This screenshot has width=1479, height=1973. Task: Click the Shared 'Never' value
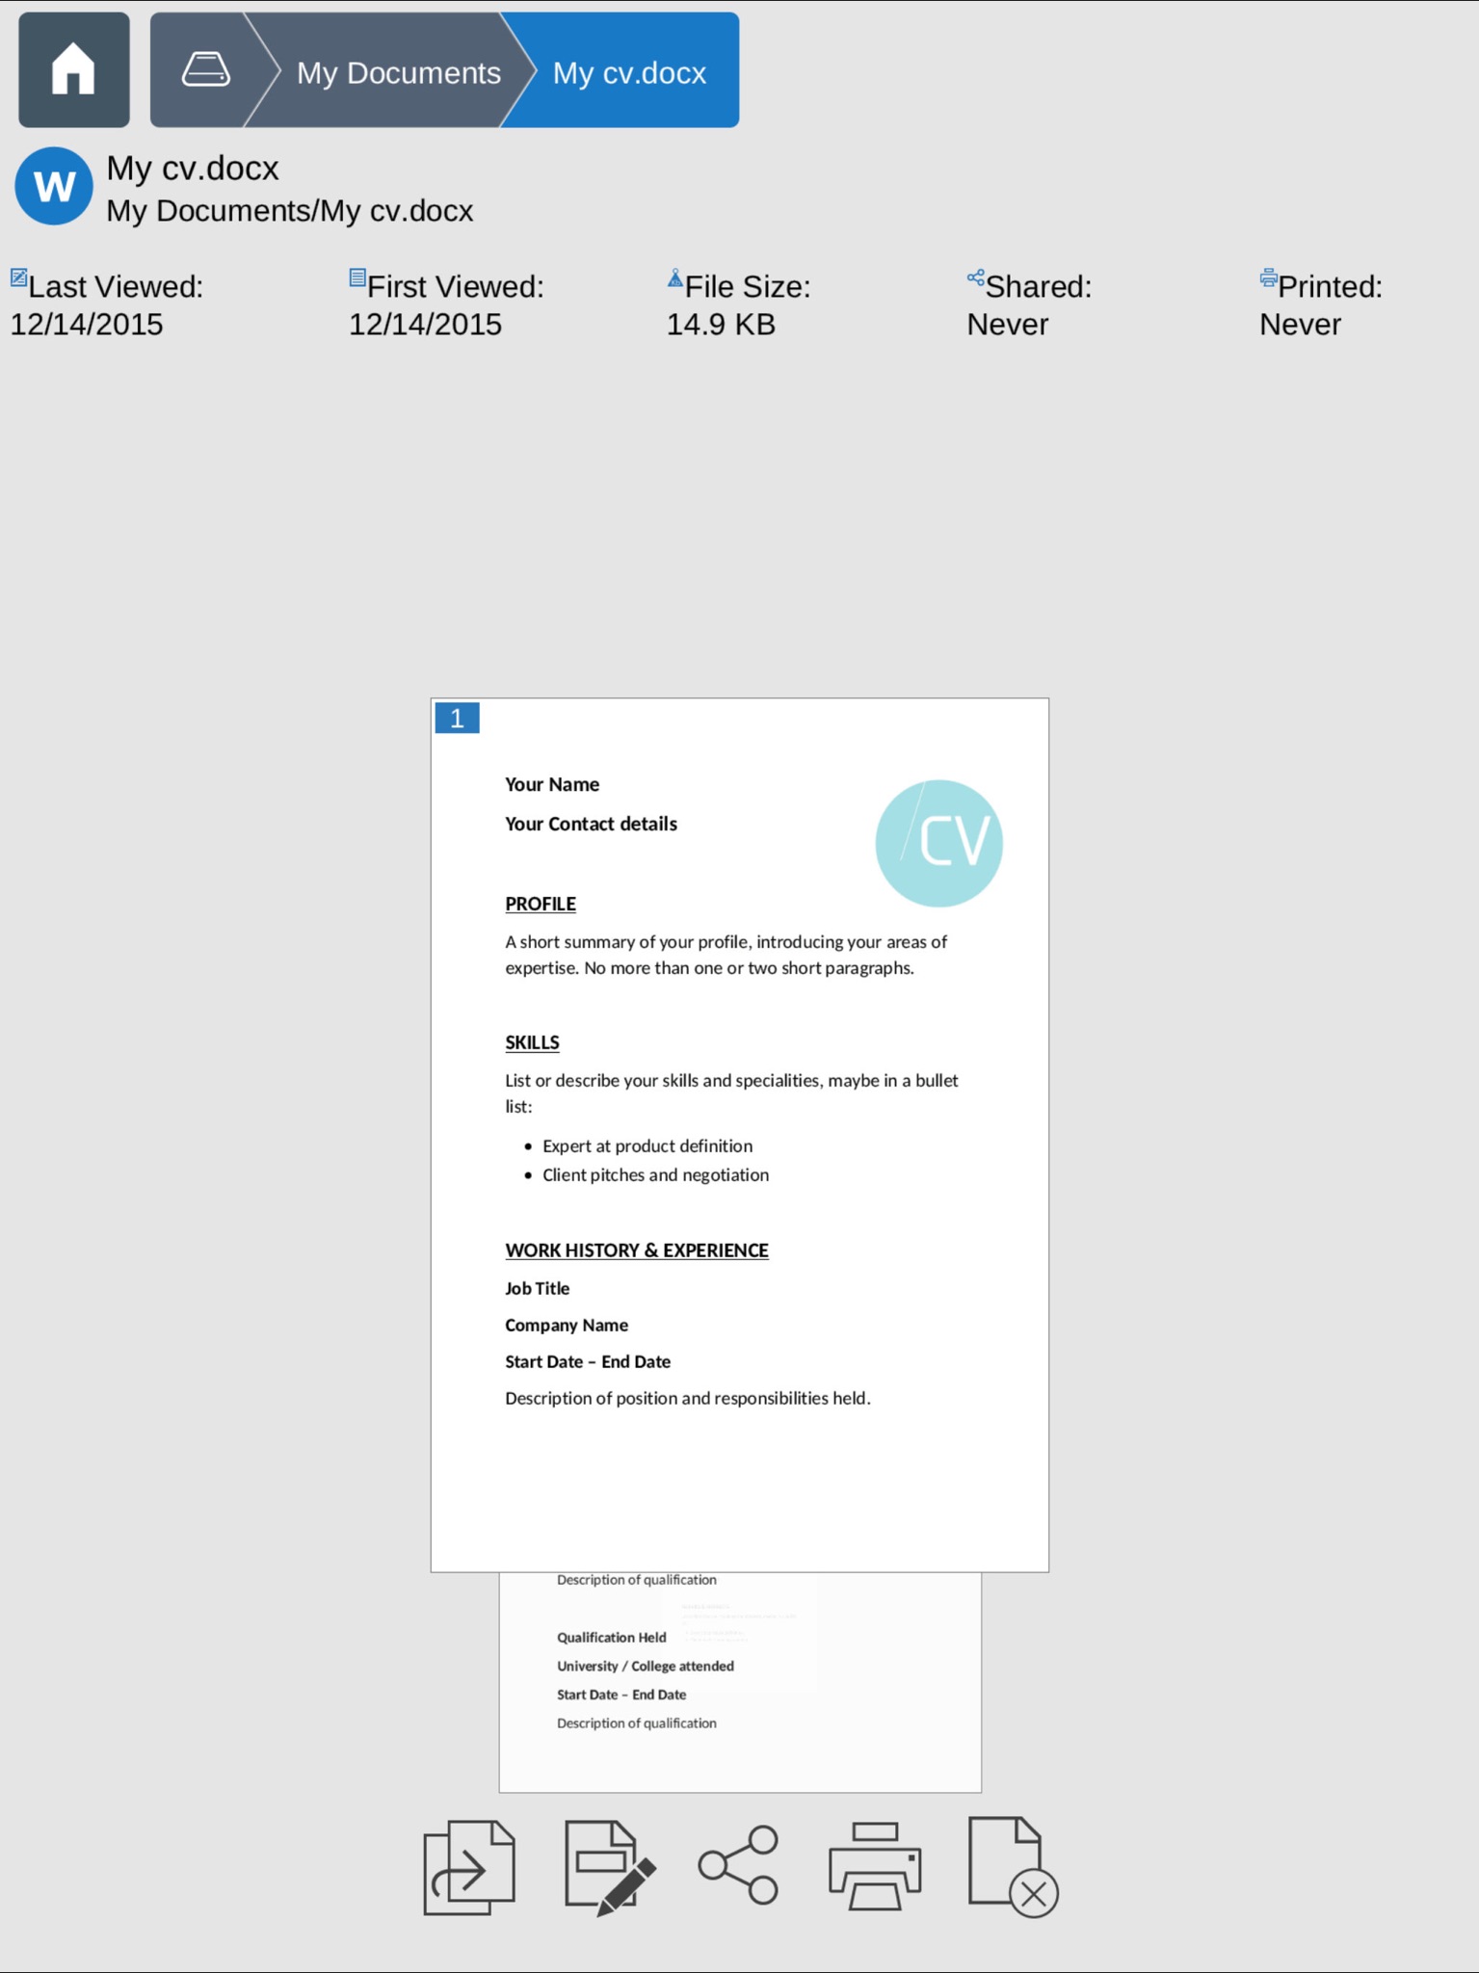click(x=1007, y=325)
